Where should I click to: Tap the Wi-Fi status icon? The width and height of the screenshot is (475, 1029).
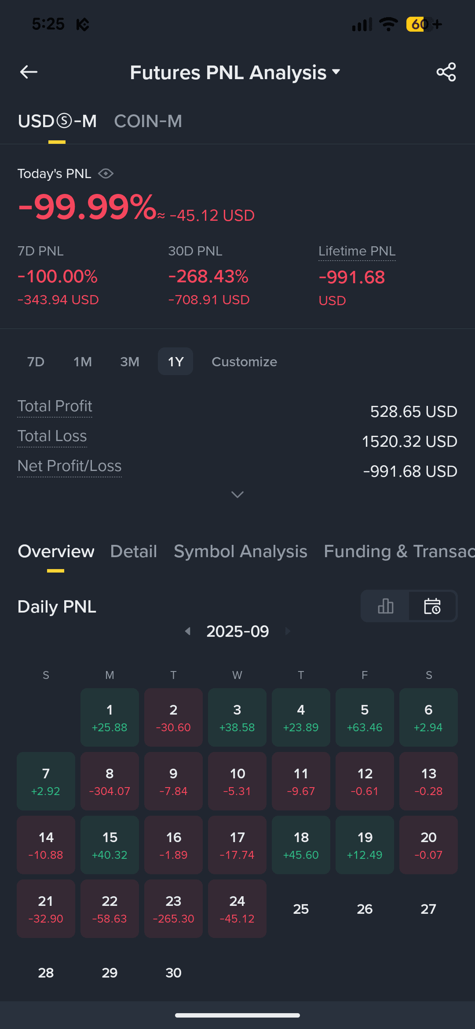click(x=388, y=24)
